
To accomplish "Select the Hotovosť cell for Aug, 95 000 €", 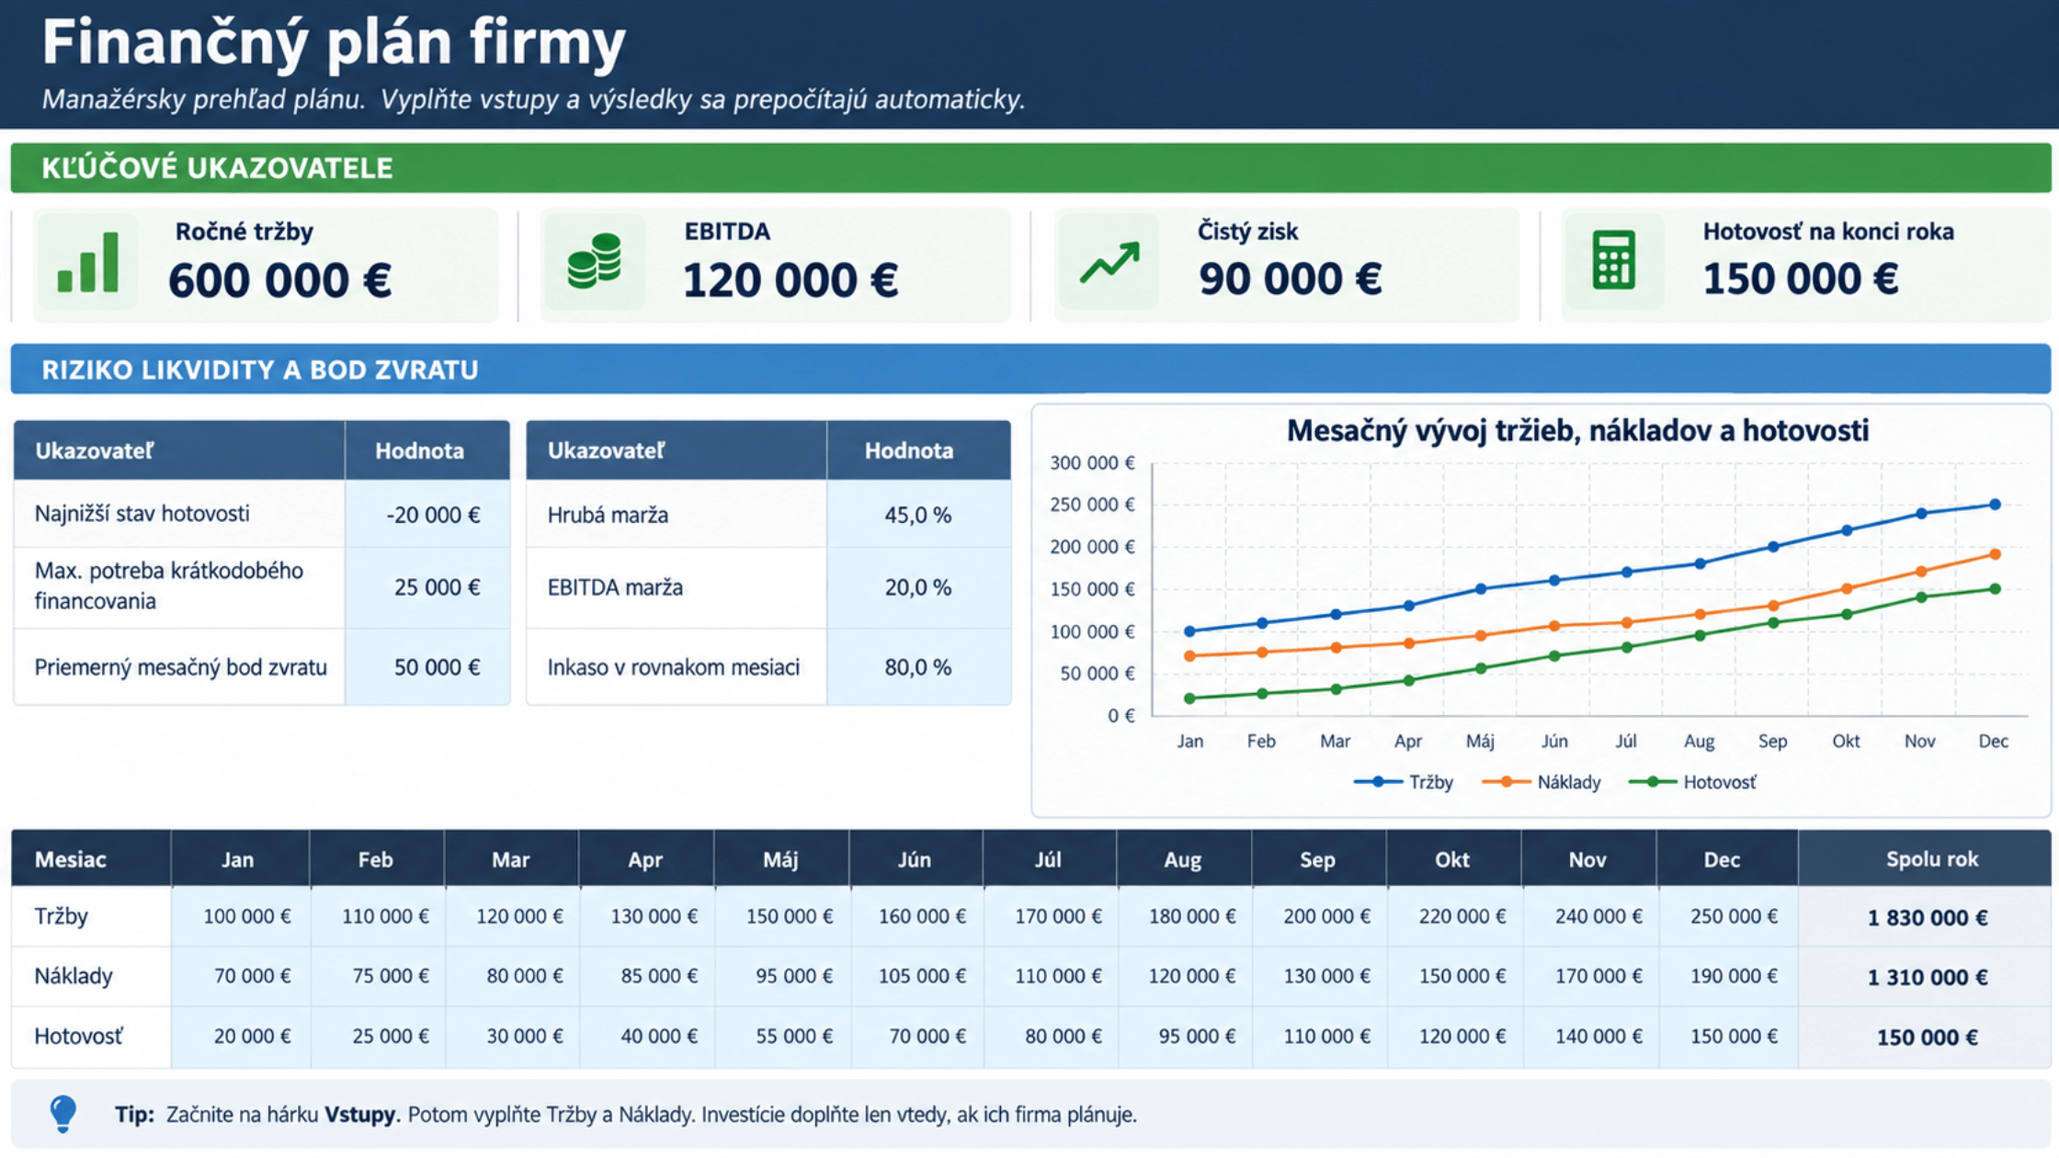I will coord(1185,1037).
